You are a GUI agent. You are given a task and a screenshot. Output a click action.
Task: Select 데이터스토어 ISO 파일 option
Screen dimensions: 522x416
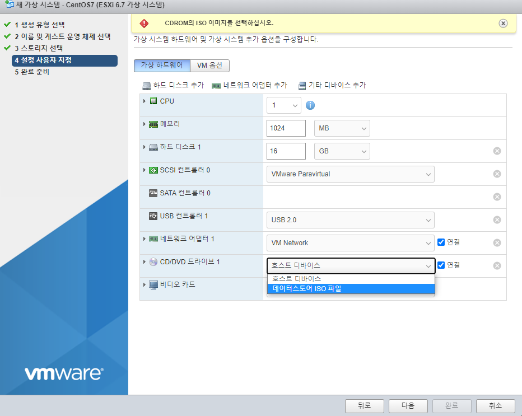[x=351, y=288]
